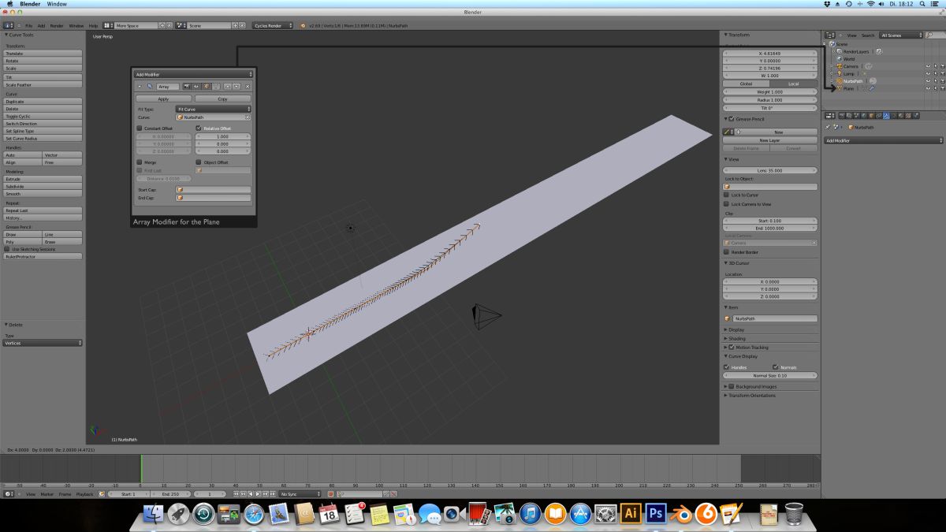Image resolution: width=946 pixels, height=532 pixels.
Task: Switch to the World properties tab icon
Action: click(x=864, y=115)
